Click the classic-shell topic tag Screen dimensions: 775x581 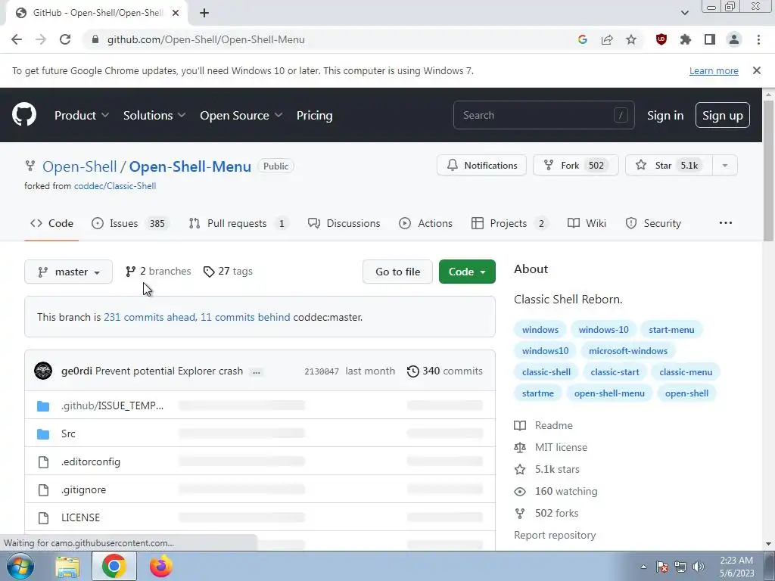tap(546, 372)
